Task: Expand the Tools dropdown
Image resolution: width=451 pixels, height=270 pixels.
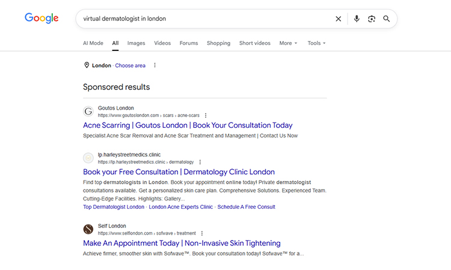Action: click(316, 43)
